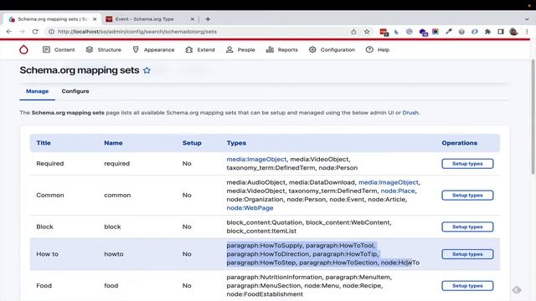This screenshot has height=301, width=536.
Task: Open the node:WebPage link
Action: [250, 208]
